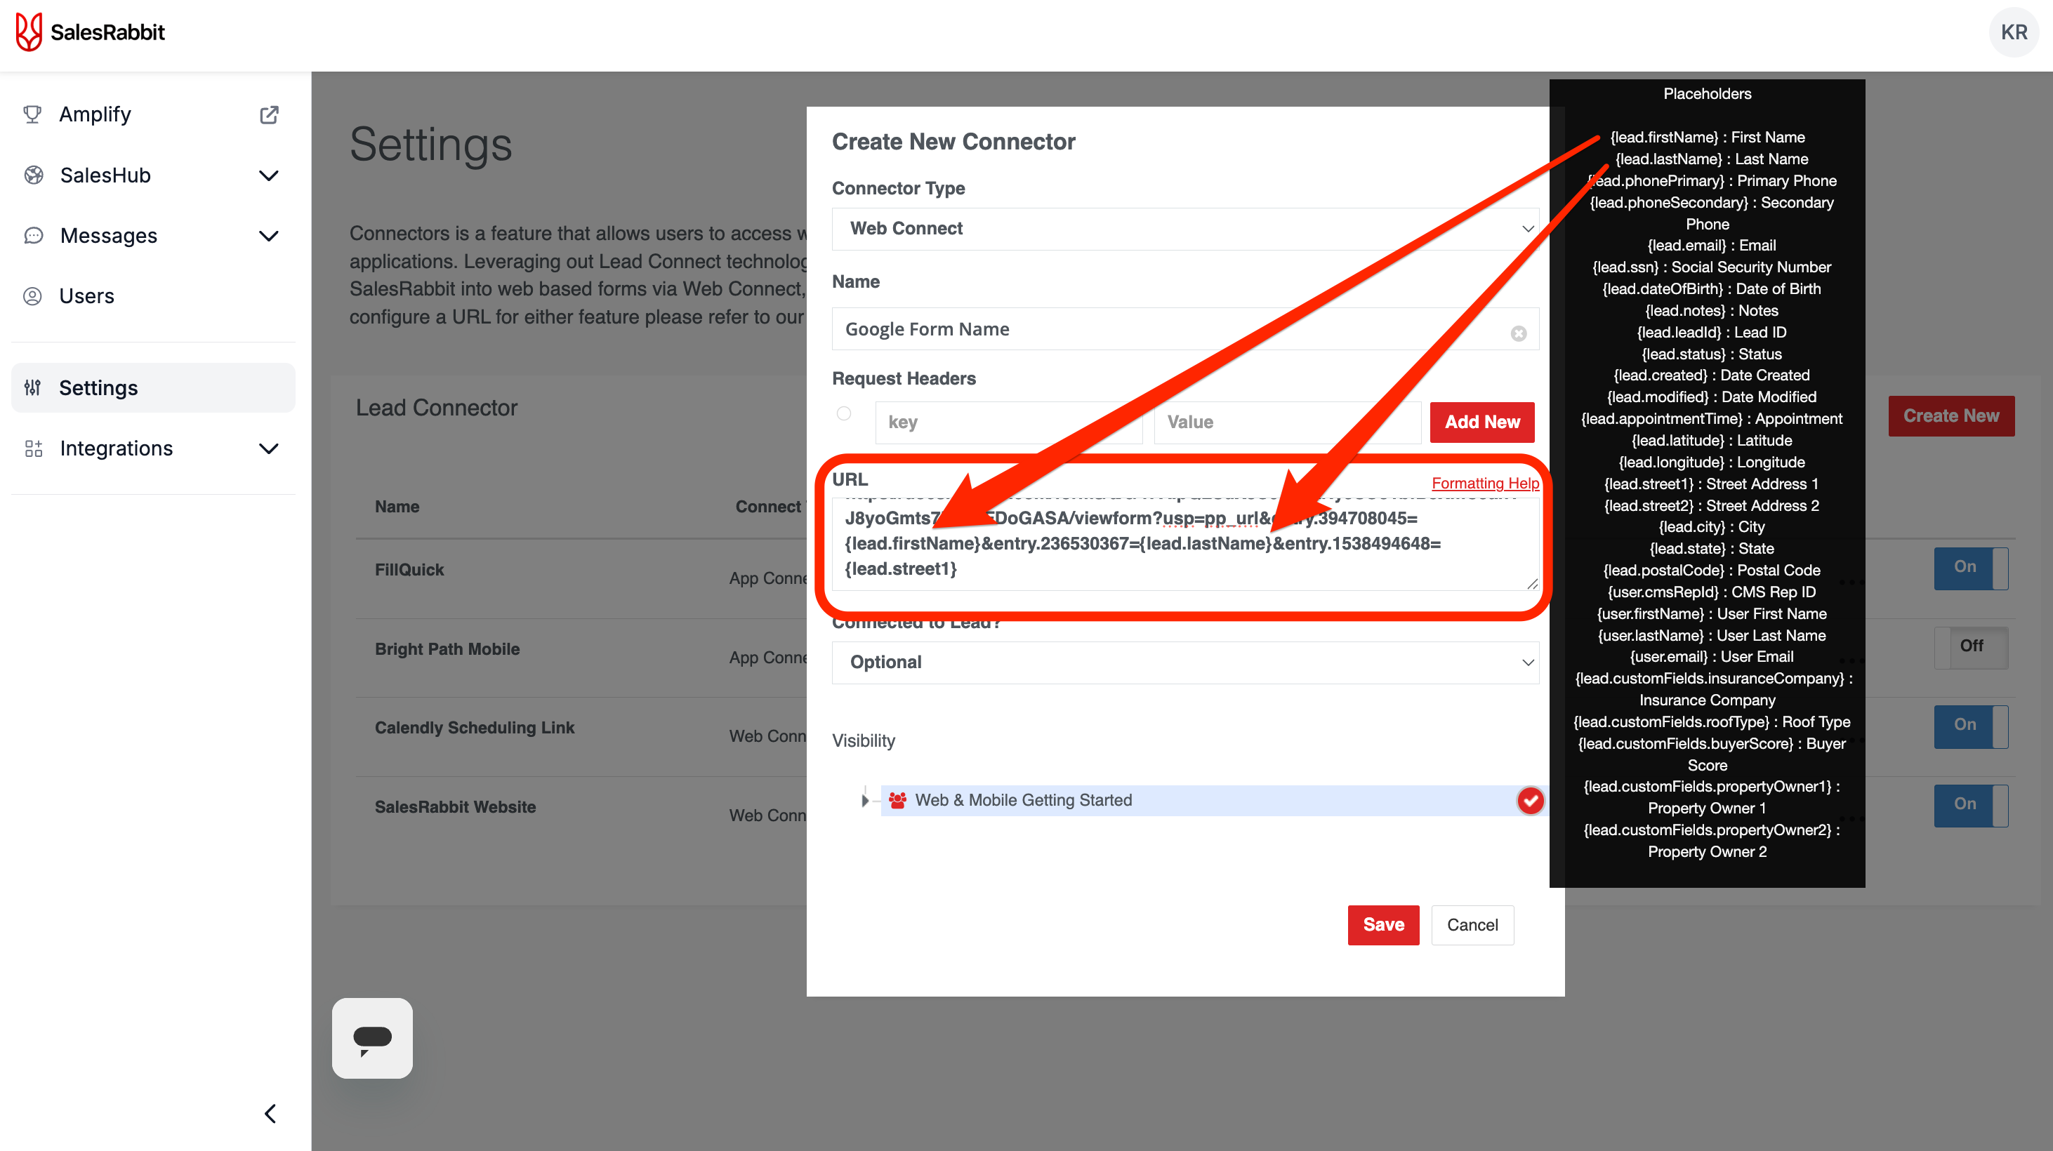Select the request header radio button
This screenshot has height=1151, width=2053.
(x=844, y=413)
